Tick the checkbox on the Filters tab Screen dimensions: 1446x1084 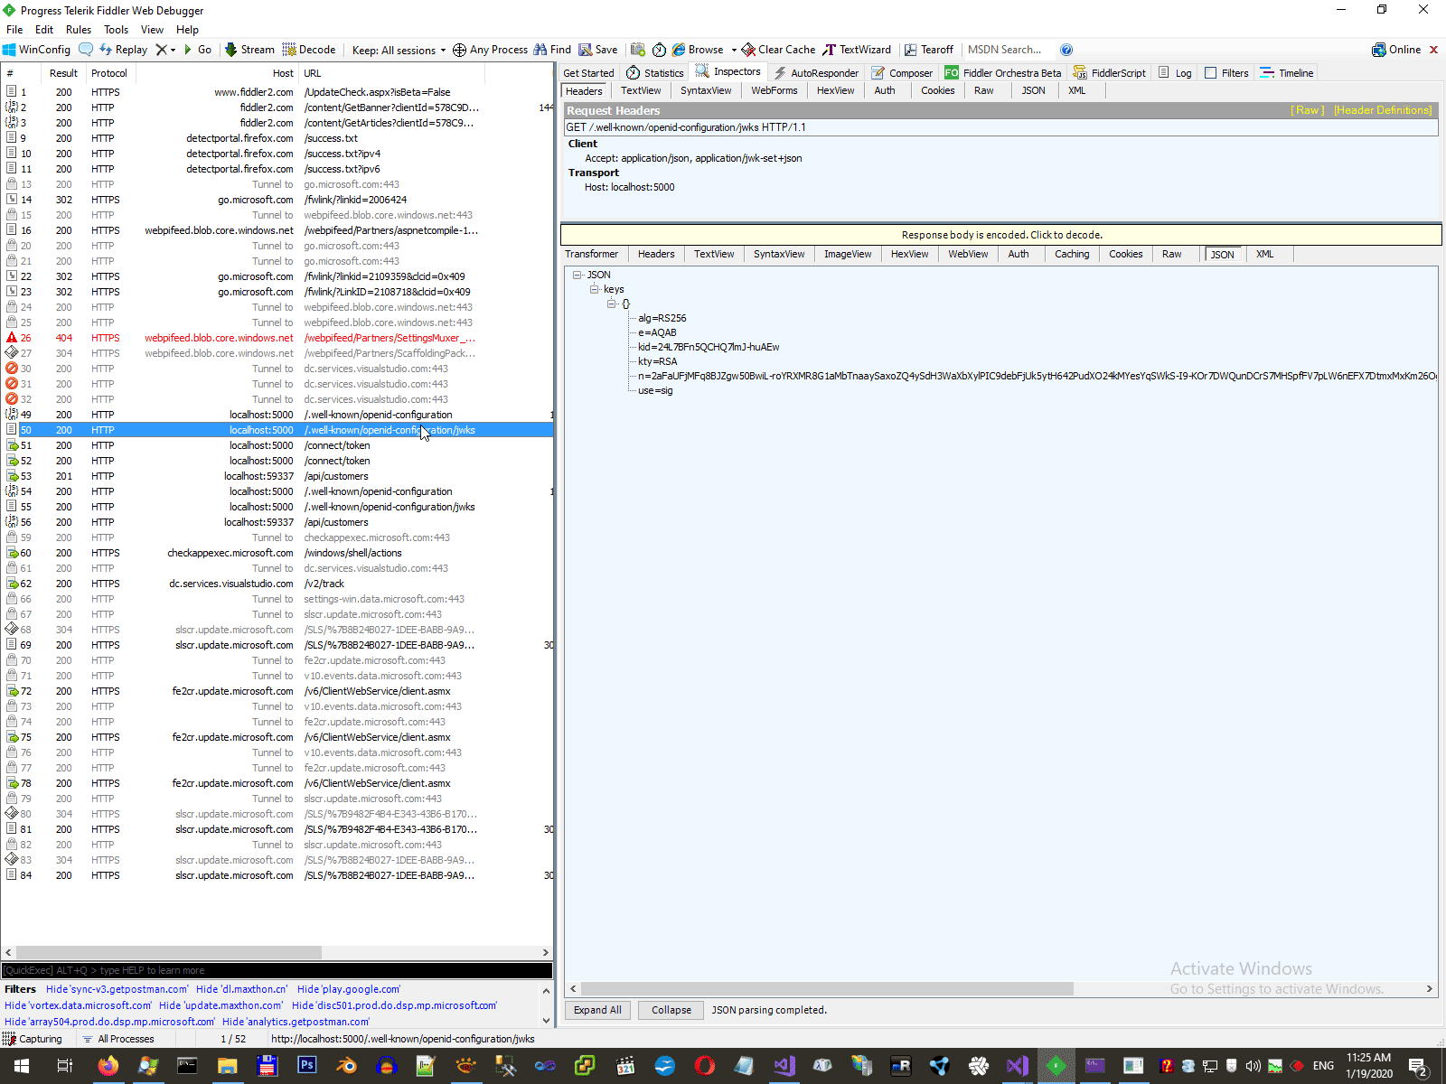click(1211, 73)
